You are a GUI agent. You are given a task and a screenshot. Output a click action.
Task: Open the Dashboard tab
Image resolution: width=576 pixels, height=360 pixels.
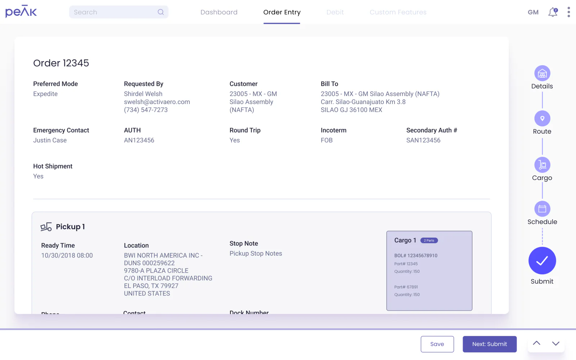click(x=219, y=12)
